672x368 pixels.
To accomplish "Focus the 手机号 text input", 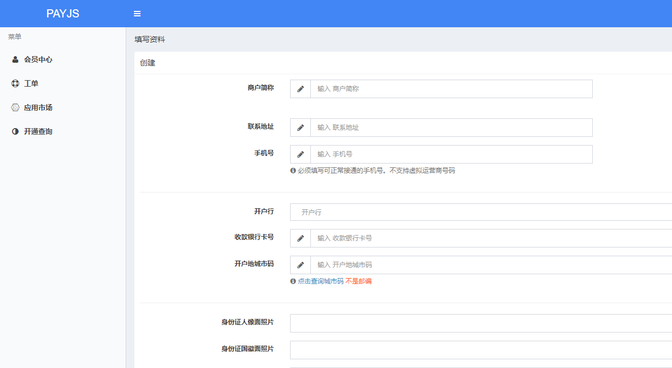I will (x=451, y=154).
